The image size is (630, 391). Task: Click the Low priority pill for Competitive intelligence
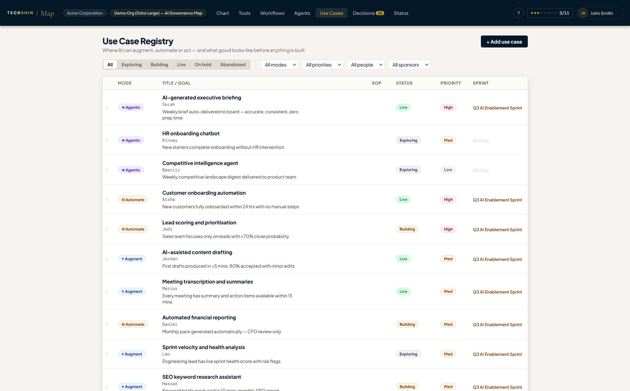click(x=448, y=170)
